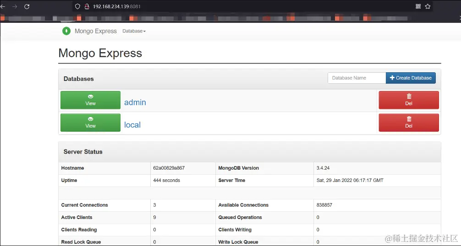Click the Current Connections label

coord(84,205)
